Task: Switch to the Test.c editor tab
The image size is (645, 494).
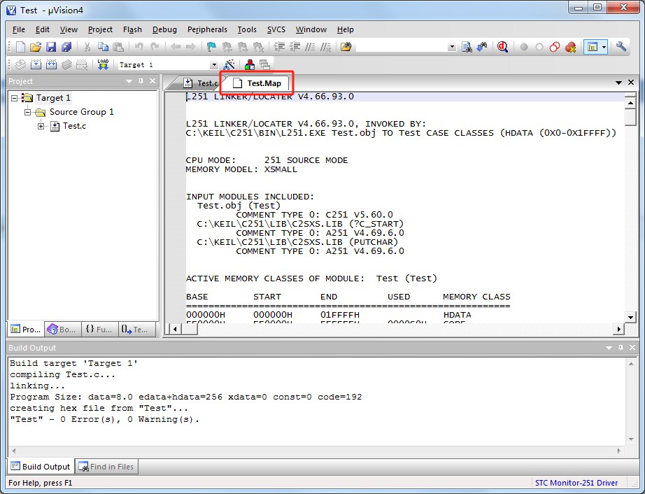Action: (200, 83)
